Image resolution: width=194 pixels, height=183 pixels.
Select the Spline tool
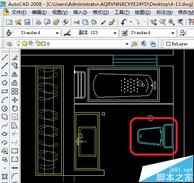coord(5,125)
